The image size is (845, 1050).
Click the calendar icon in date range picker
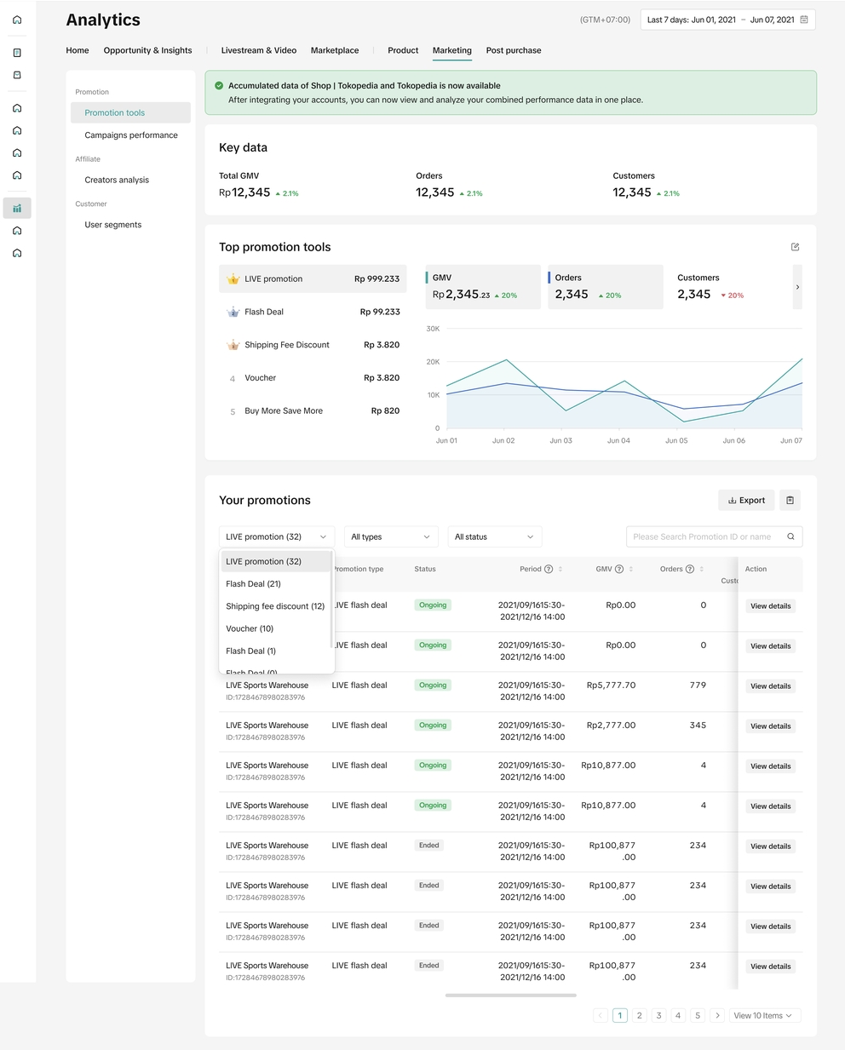click(804, 20)
